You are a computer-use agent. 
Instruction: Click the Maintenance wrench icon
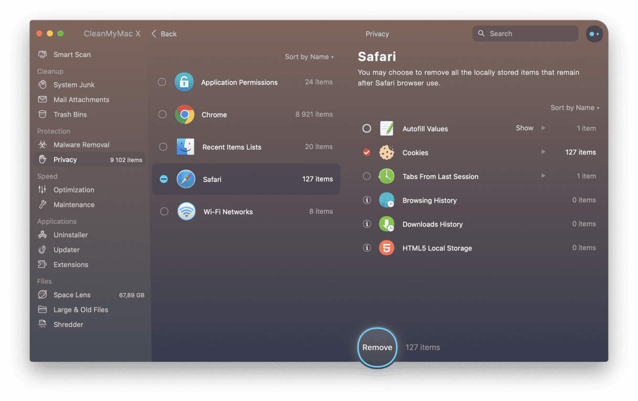pyautogui.click(x=42, y=204)
